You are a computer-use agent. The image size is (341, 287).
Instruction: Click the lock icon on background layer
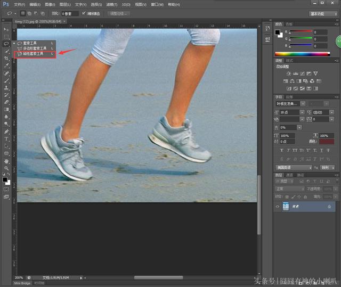329,207
